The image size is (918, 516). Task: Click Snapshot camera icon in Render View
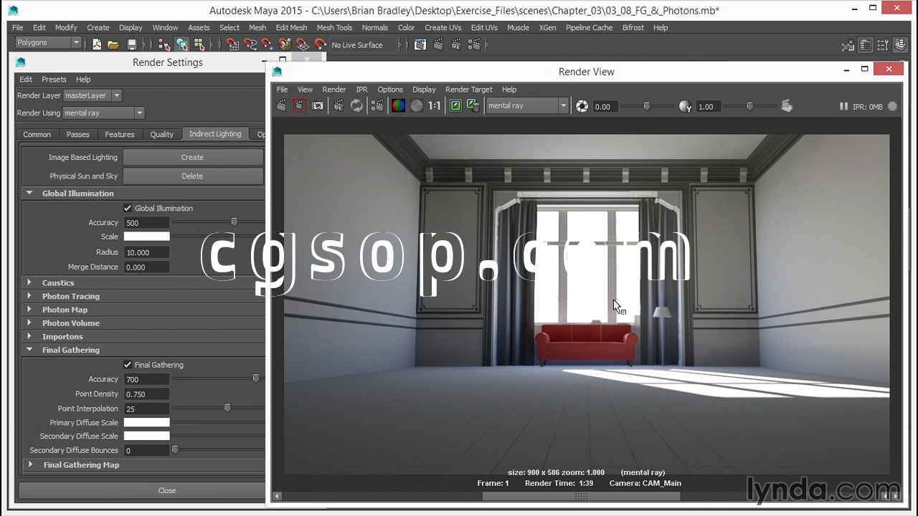tap(318, 106)
